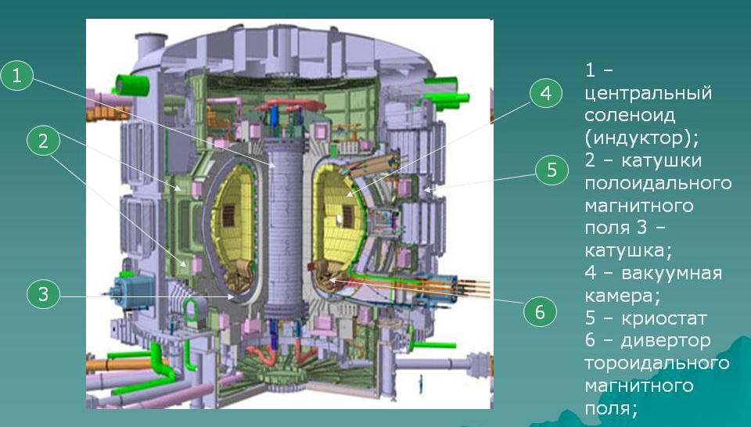The width and height of the screenshot is (751, 427).
Task: Click the green circle marker numbered 1
Action: [x=21, y=77]
